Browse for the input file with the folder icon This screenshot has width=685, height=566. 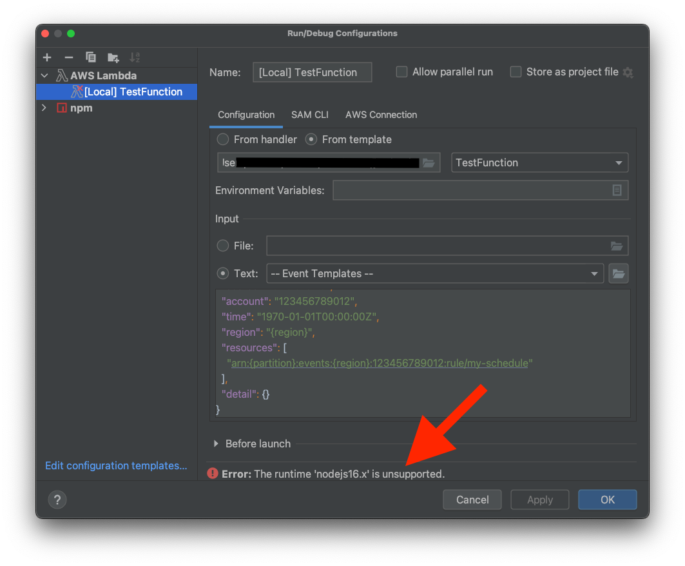[617, 246]
